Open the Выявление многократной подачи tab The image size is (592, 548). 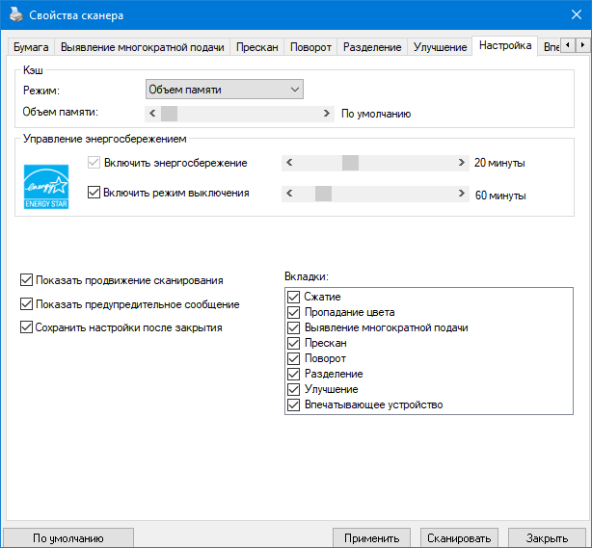[x=143, y=47]
